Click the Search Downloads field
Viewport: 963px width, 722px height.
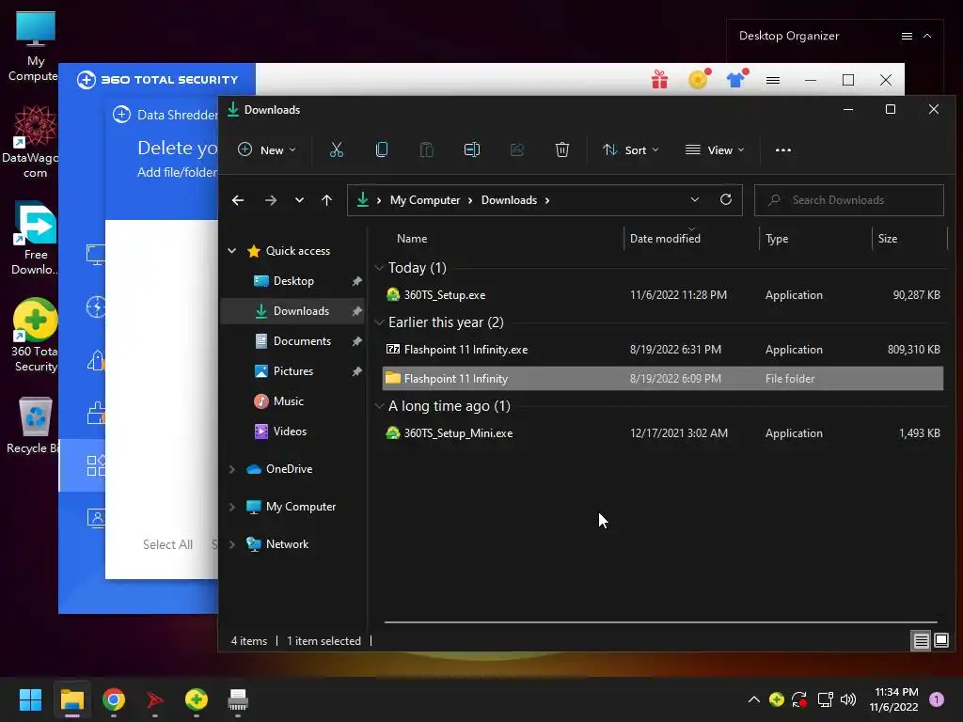(849, 200)
